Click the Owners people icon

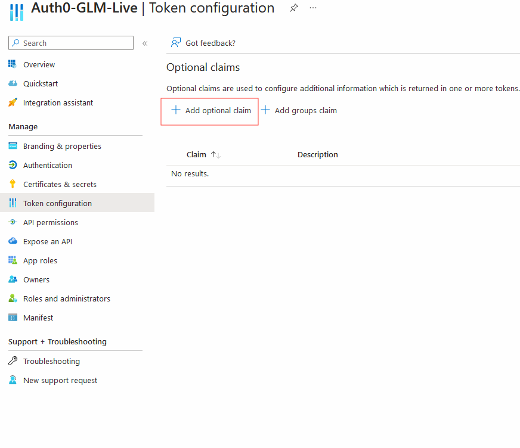13,279
